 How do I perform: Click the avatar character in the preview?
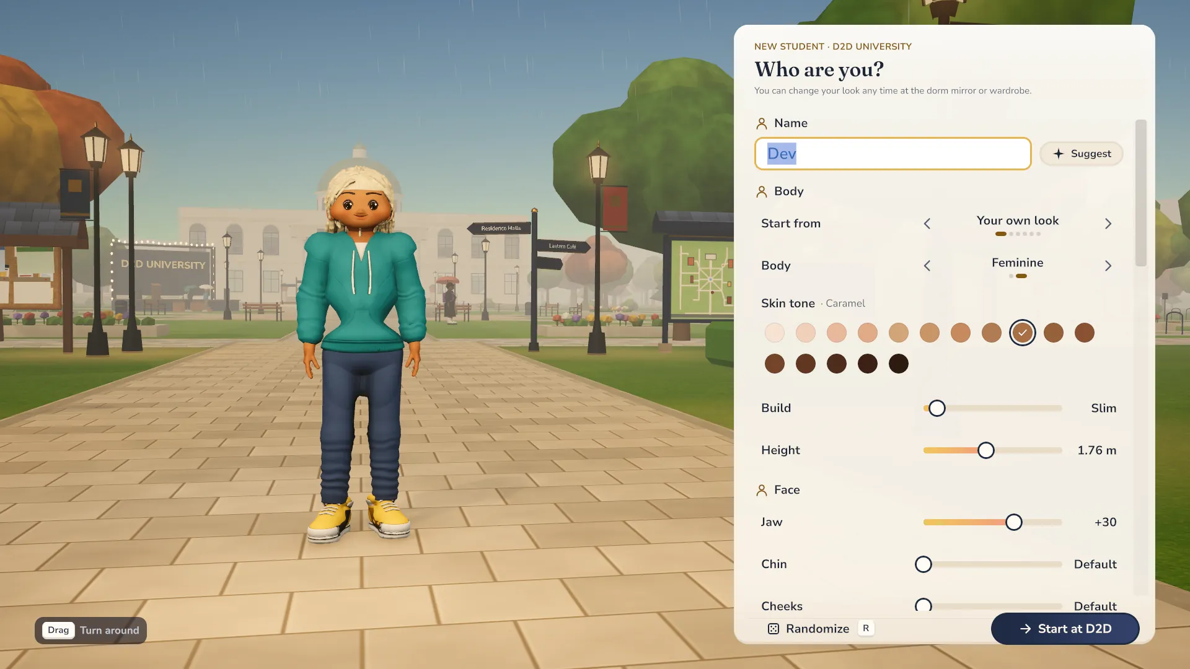coord(361,353)
